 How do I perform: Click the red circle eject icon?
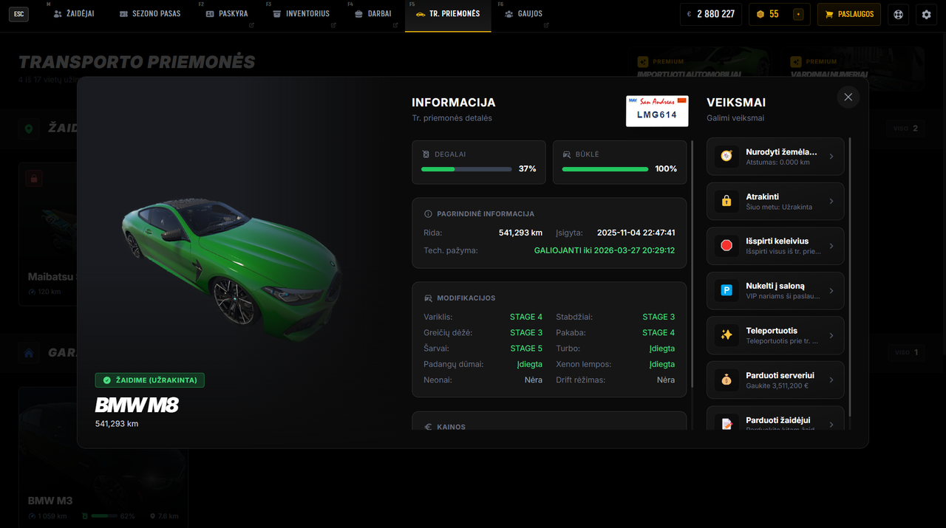tap(726, 246)
